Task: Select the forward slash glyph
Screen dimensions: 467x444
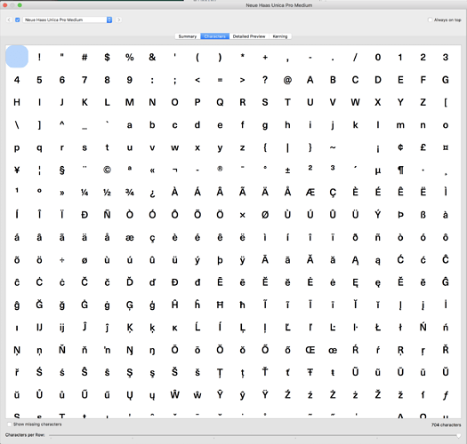Action: [x=355, y=57]
